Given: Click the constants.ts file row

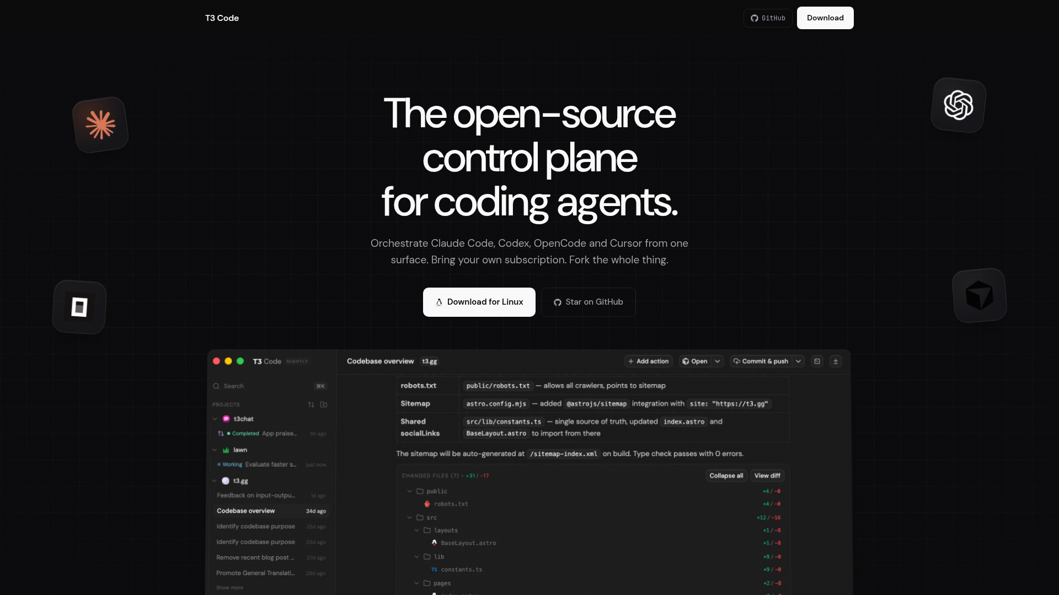Looking at the screenshot, I should coord(593,570).
